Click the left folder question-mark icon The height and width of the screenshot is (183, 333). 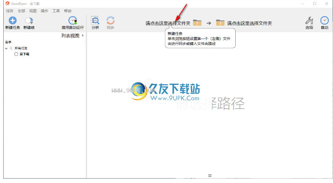[197, 23]
